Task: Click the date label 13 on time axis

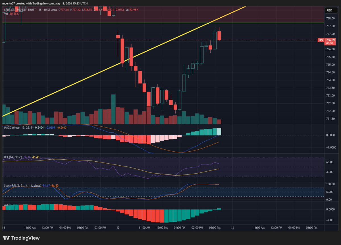Action: point(232,228)
